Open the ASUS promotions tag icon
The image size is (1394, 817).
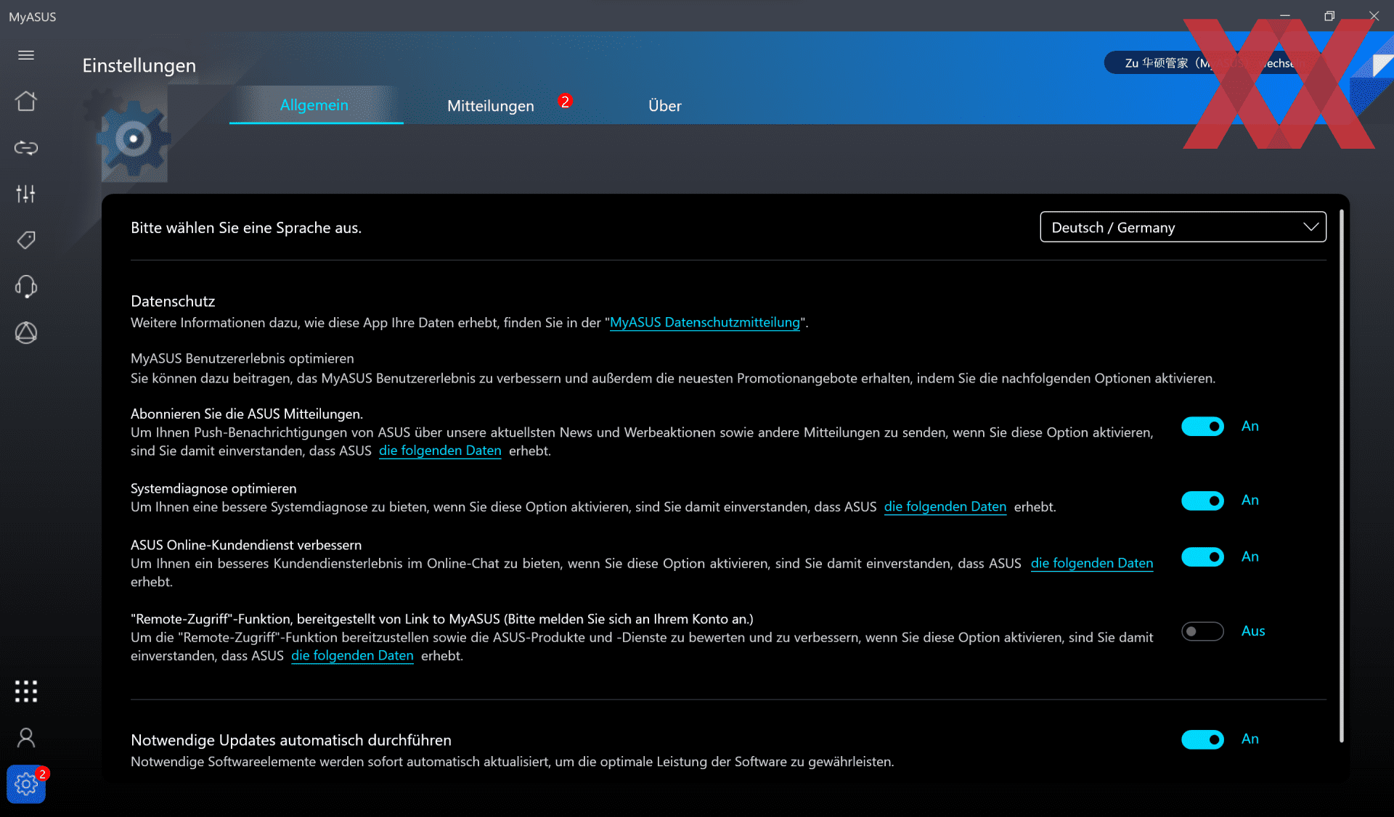tap(26, 240)
